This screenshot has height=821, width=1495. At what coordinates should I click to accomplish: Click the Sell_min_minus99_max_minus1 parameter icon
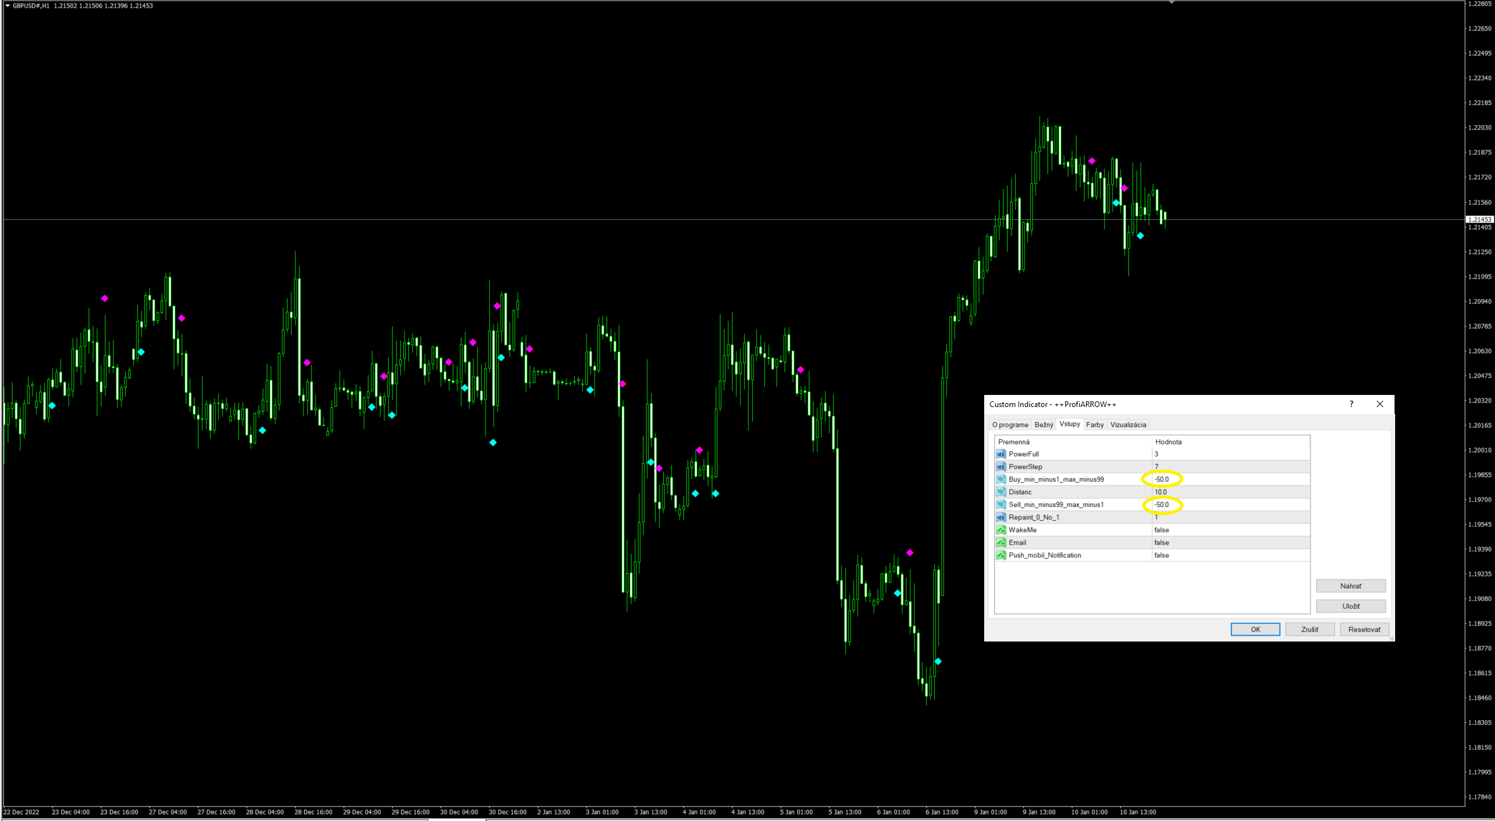click(x=1001, y=504)
